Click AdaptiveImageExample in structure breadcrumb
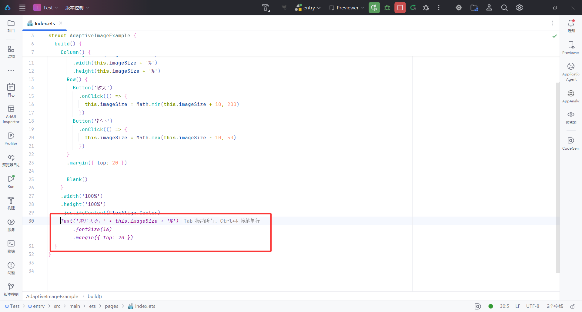Image resolution: width=582 pixels, height=312 pixels. [x=52, y=296]
